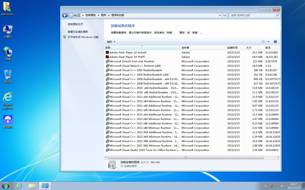
Task: Click the Microsoft DirectX End-User Runtime icon
Action: pos(107,61)
